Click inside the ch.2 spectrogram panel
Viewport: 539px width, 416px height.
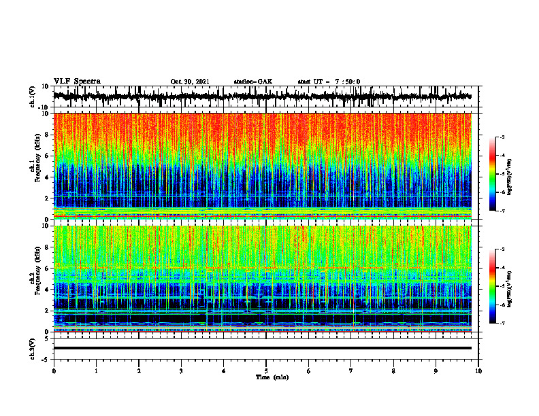[x=263, y=279]
